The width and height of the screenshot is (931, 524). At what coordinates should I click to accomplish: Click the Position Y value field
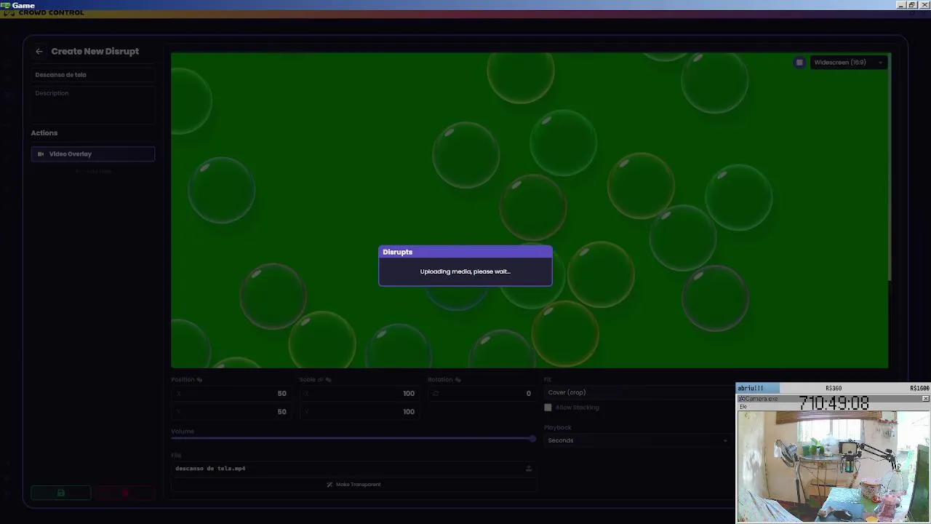tap(231, 412)
